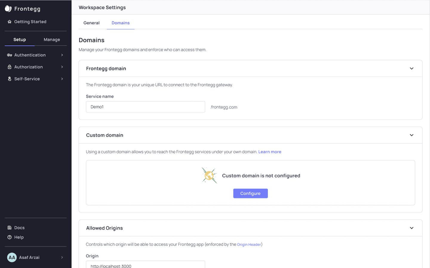Click the Service name input field

click(x=145, y=107)
